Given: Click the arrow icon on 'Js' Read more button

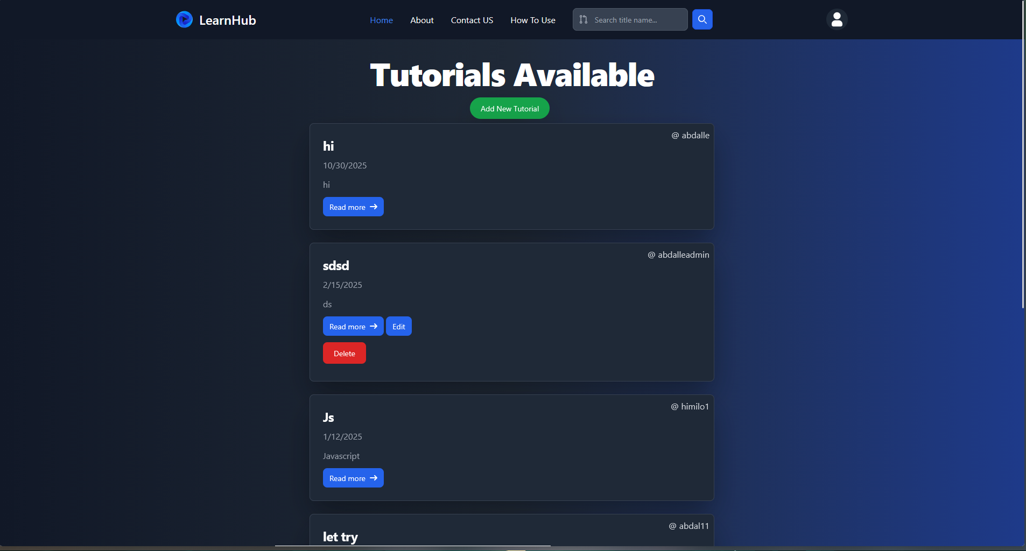Looking at the screenshot, I should [373, 478].
